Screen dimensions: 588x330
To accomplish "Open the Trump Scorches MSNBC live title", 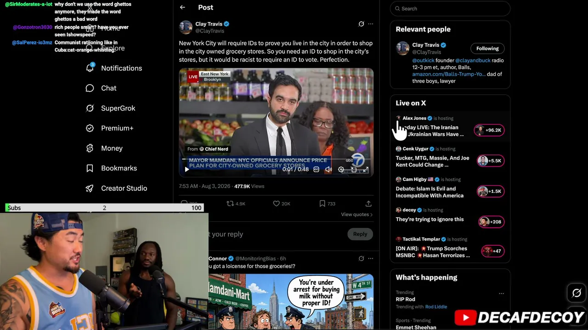I will pos(433,252).
